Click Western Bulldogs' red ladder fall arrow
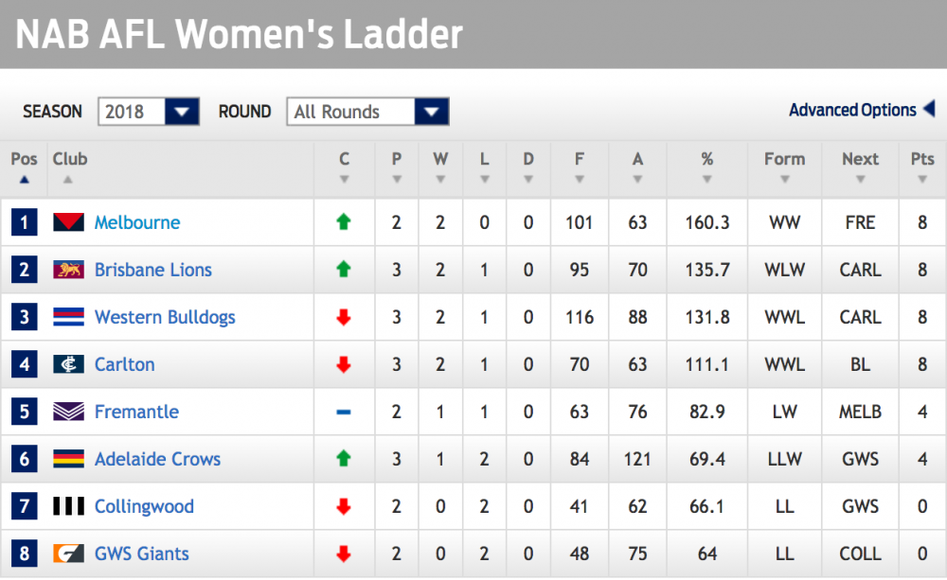Screen dimensions: 947x580 [x=344, y=317]
